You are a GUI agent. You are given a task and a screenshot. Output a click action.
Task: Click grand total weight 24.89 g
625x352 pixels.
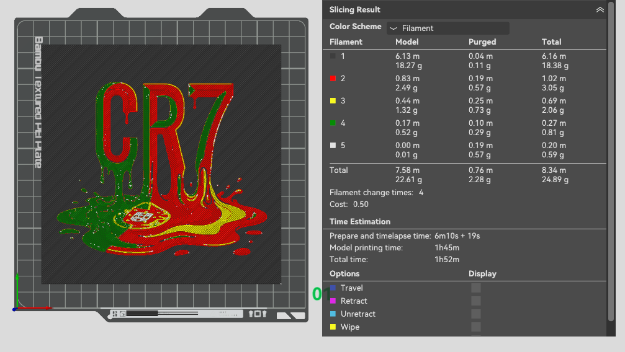click(x=555, y=180)
